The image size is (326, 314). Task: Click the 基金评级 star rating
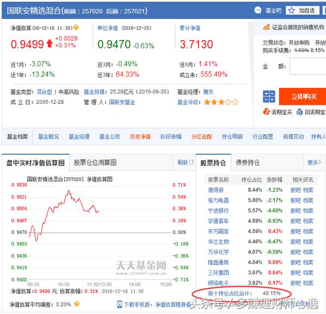(221, 102)
